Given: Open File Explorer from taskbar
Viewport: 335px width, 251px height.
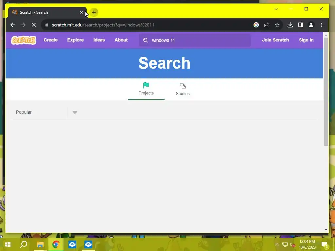Looking at the screenshot, I should pos(40,244).
